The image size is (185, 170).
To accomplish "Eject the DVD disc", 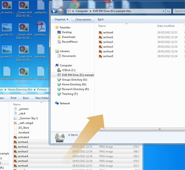I will point(100,19).
